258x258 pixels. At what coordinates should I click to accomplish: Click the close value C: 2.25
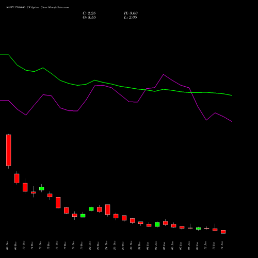click(x=89, y=13)
